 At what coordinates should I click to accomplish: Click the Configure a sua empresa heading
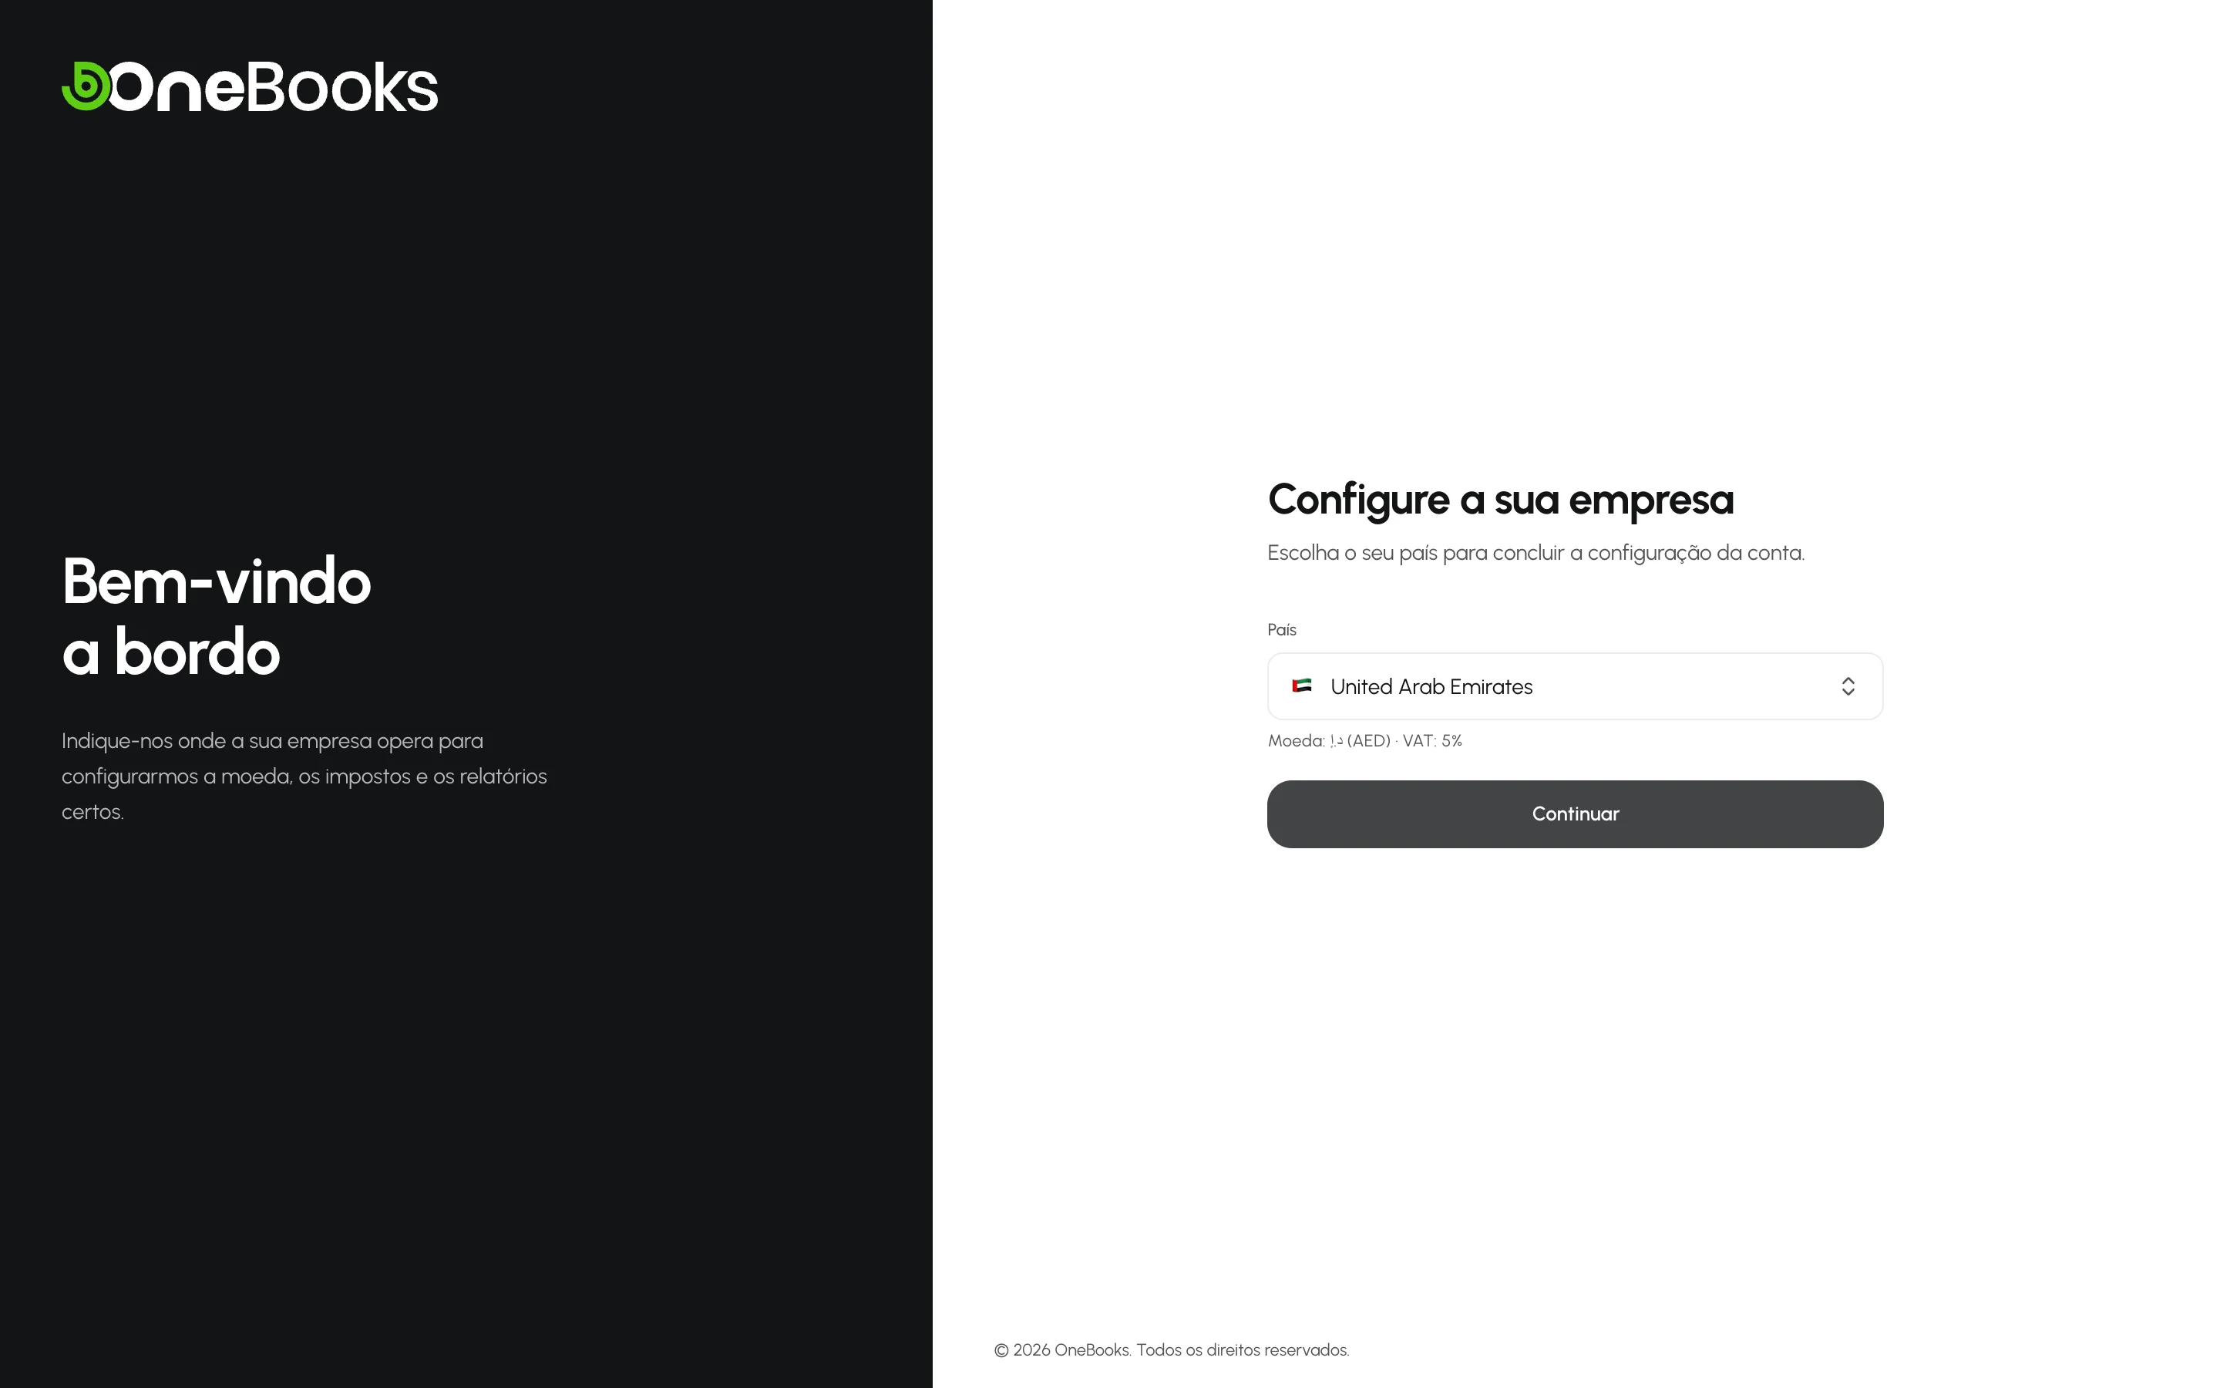pyautogui.click(x=1501, y=500)
